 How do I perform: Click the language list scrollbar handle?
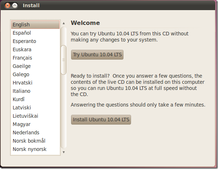[x=64, y=60]
